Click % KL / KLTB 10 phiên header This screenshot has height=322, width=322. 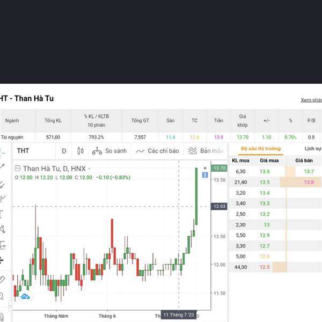96,121
